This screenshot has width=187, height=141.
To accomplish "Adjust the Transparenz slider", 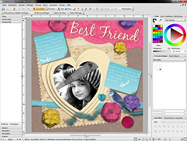I will tap(162, 51).
